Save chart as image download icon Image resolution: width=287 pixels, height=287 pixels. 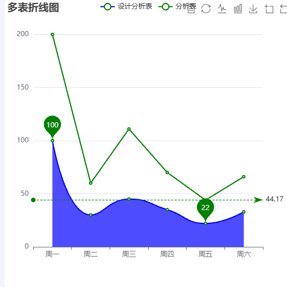point(253,9)
